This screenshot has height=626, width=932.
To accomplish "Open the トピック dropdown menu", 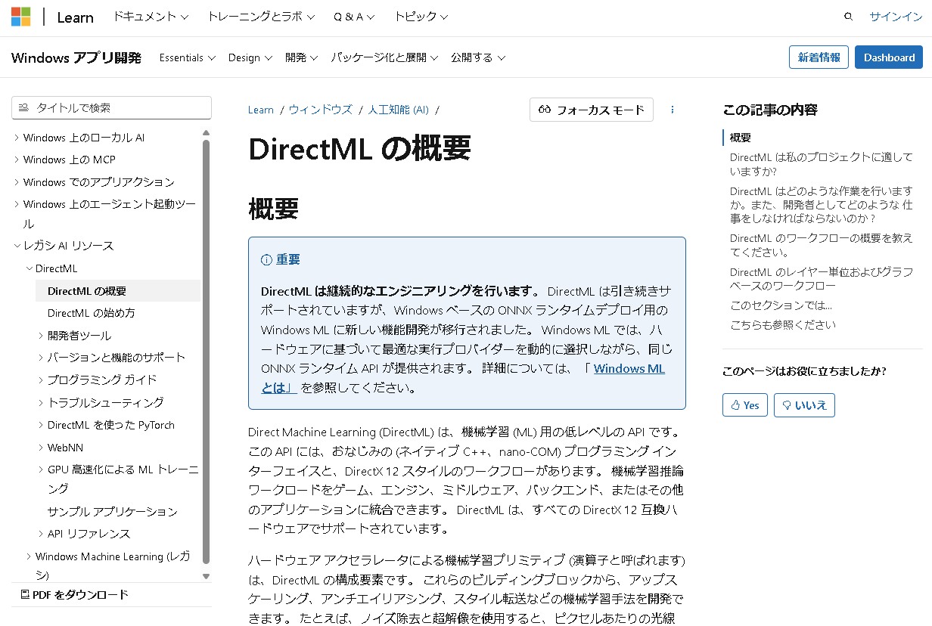I will coord(420,16).
